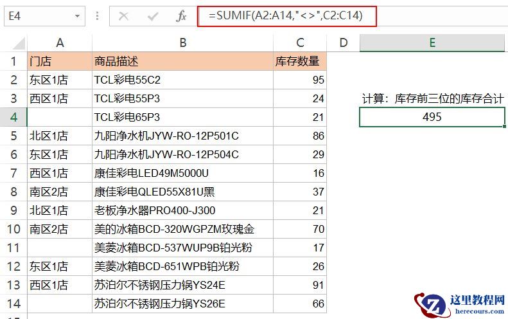Select row 14 header
This screenshot has width=508, height=319.
pyautogui.click(x=13, y=304)
